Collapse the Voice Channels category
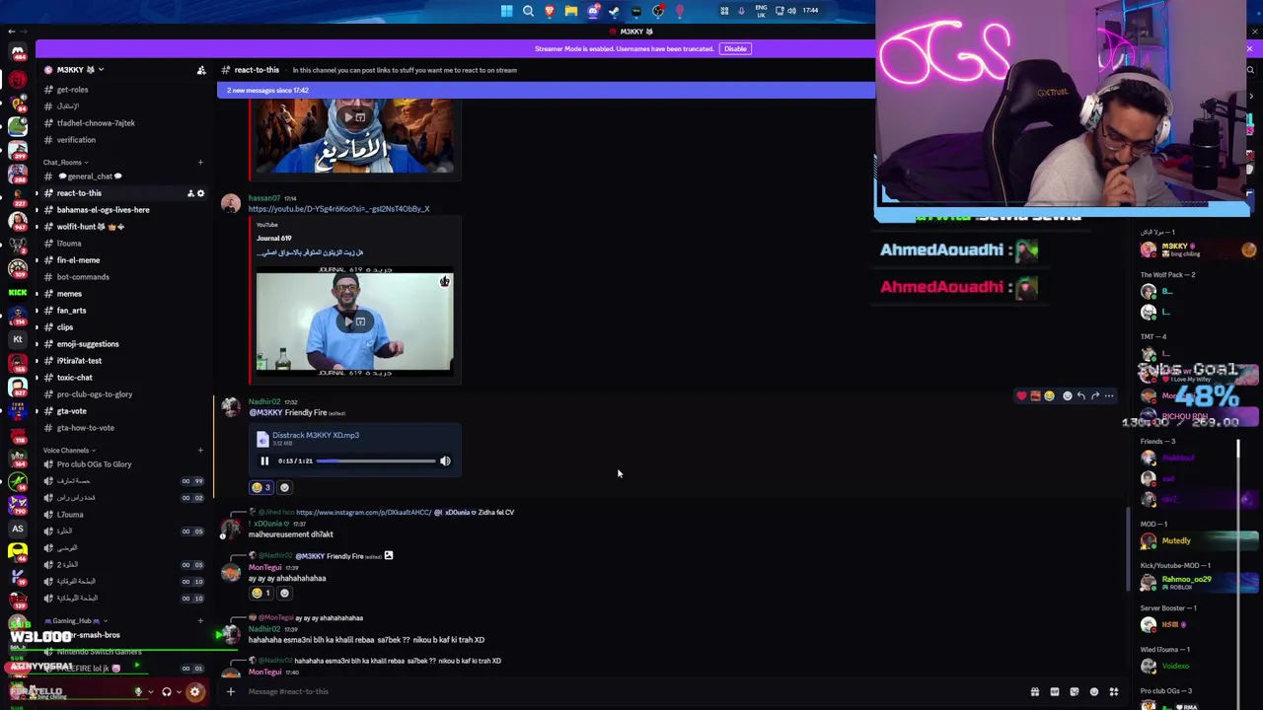Image resolution: width=1263 pixels, height=710 pixels. pos(67,451)
